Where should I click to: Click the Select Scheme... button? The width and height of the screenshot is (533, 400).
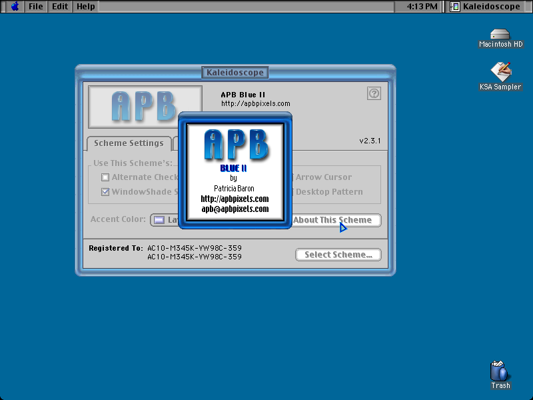pos(338,255)
